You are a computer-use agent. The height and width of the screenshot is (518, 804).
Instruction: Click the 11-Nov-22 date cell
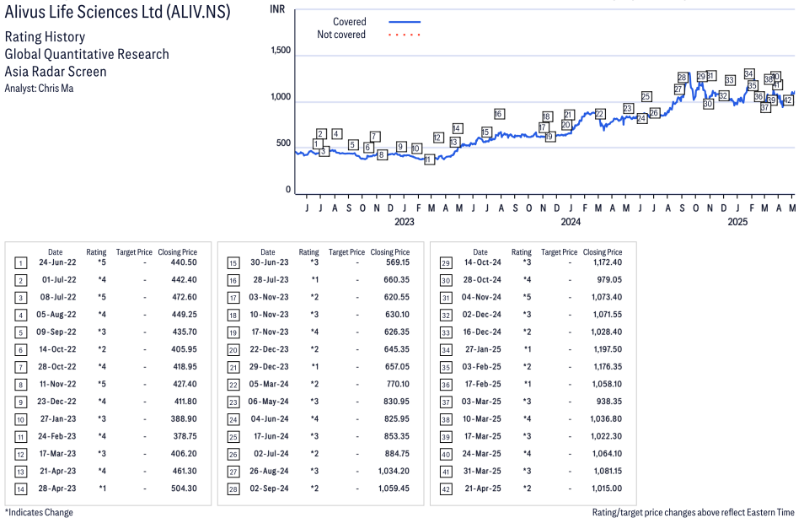[x=57, y=385]
